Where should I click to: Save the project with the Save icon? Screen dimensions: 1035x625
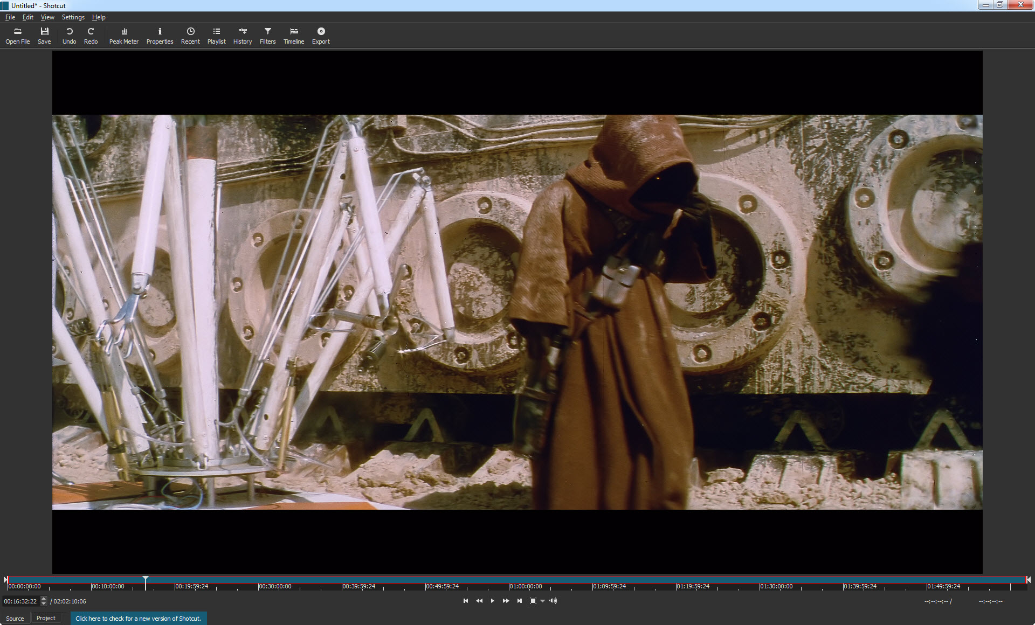pyautogui.click(x=44, y=36)
